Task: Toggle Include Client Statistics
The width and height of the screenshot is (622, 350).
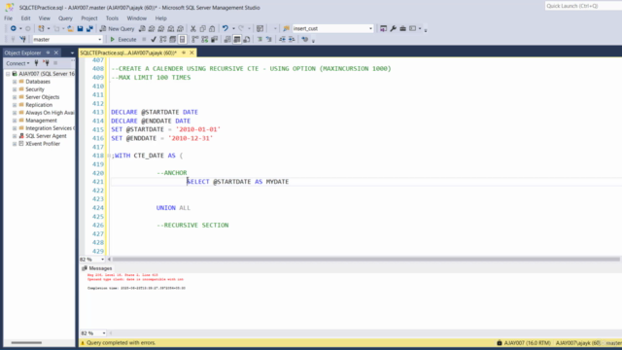Action: [214, 39]
